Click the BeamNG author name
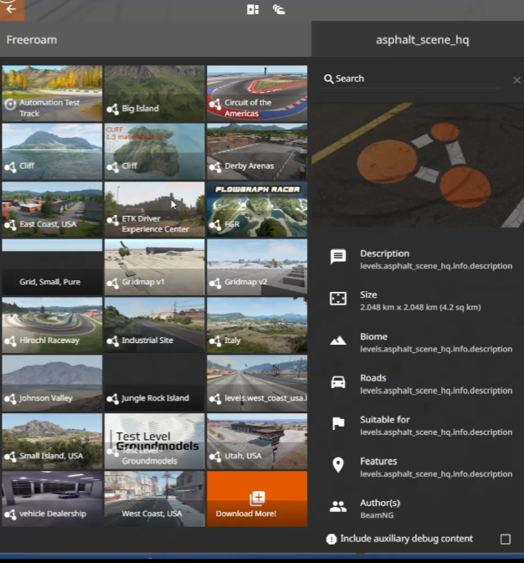The height and width of the screenshot is (563, 524). coord(377,515)
